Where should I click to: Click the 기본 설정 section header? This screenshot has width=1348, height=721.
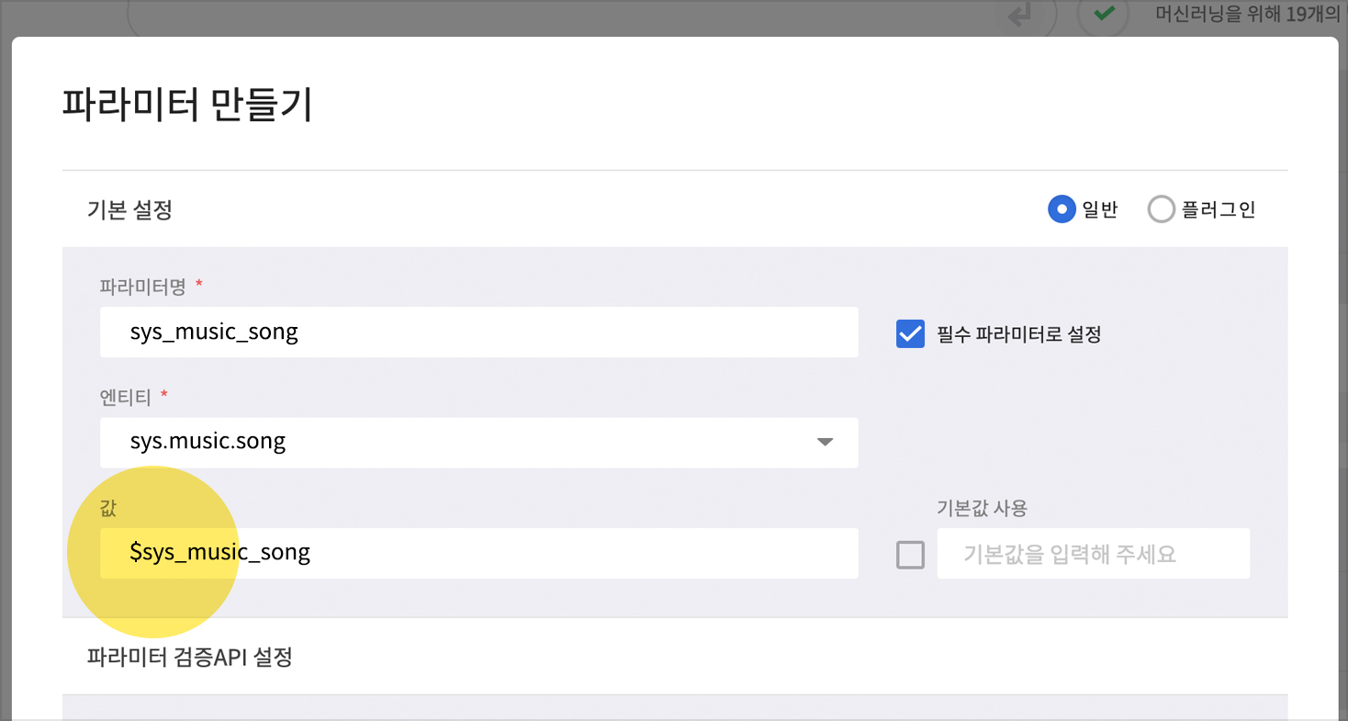[x=130, y=210]
